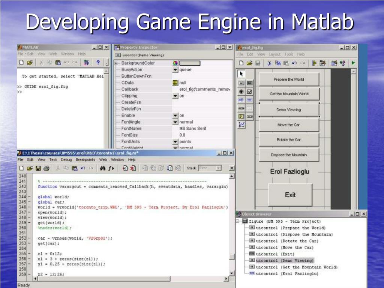The image size is (384, 288).
Task: Click the Print icon in editor toolbar
Action: click(x=46, y=168)
